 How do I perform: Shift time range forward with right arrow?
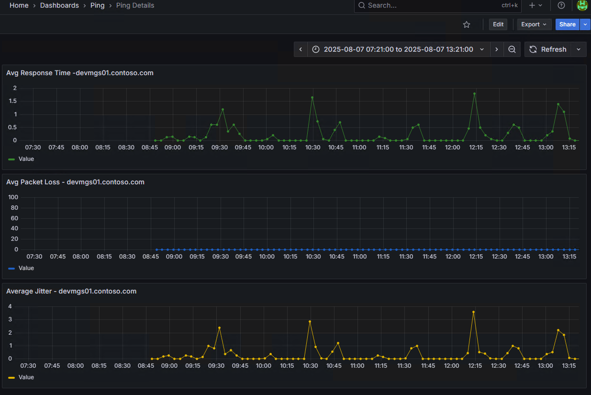[497, 49]
